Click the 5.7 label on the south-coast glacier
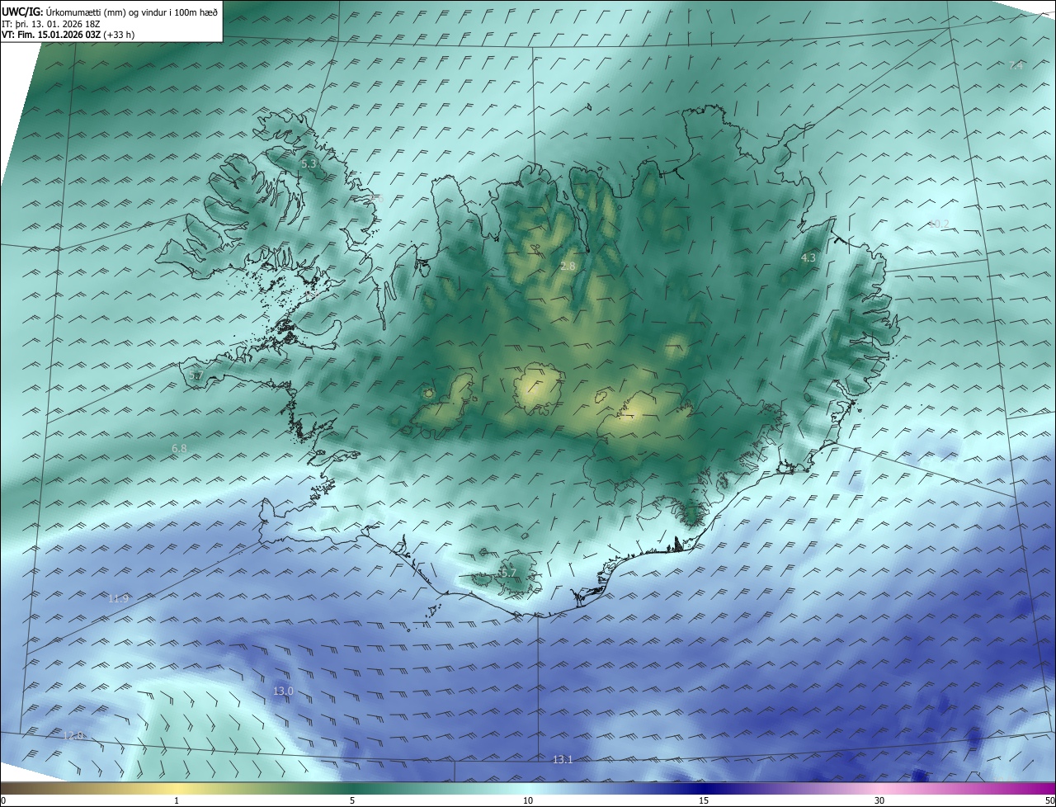Viewport: 1056px width, 807px height. [508, 573]
